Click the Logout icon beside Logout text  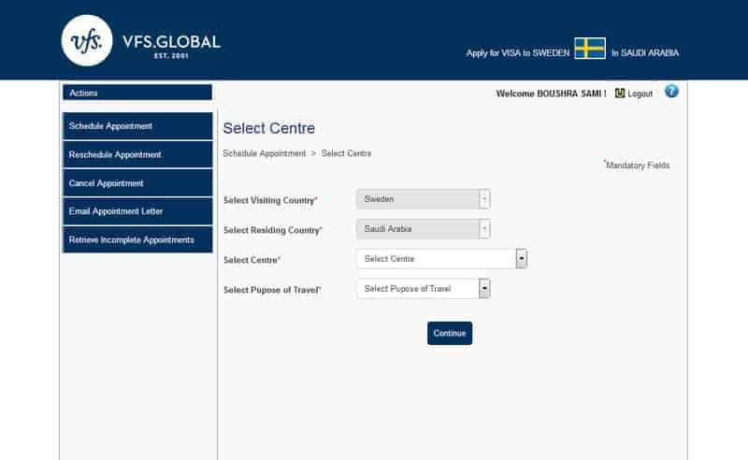coord(620,93)
